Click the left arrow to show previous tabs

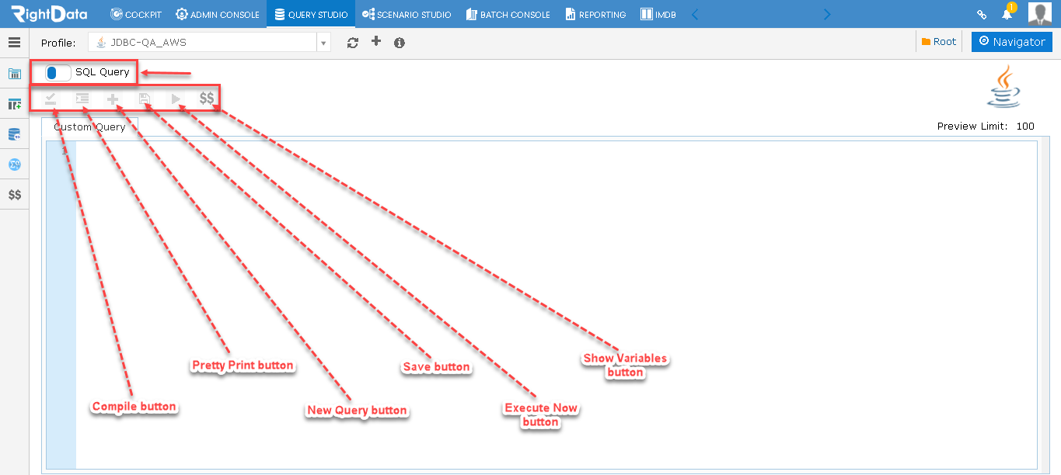pos(695,14)
